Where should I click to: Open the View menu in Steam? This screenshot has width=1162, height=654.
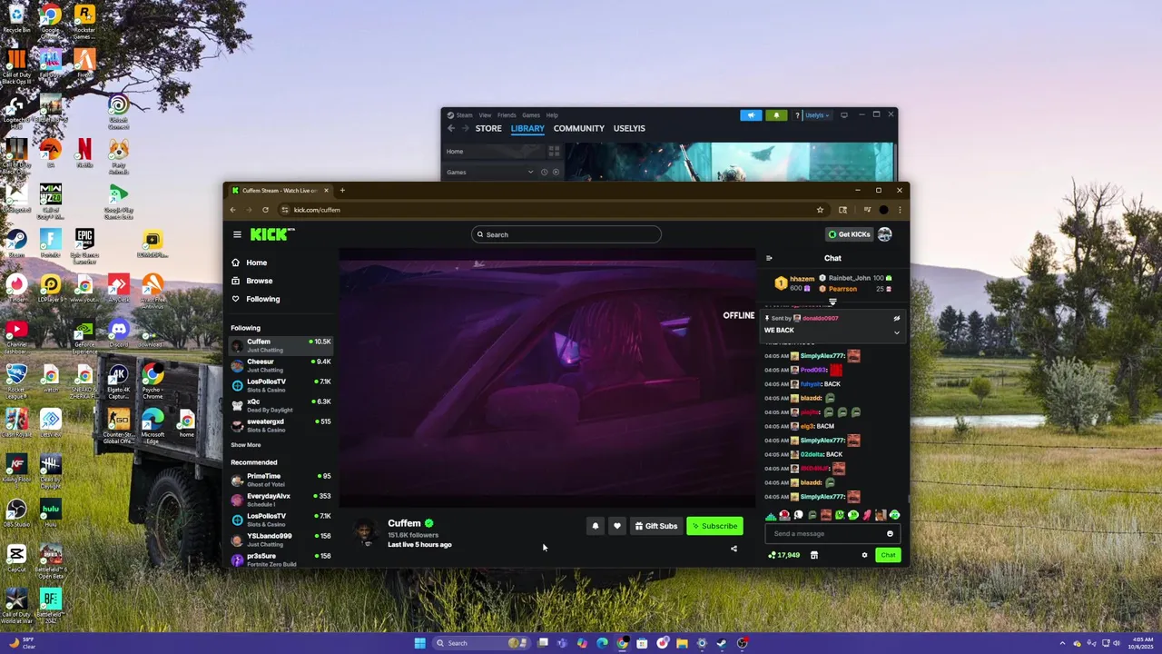pyautogui.click(x=485, y=115)
